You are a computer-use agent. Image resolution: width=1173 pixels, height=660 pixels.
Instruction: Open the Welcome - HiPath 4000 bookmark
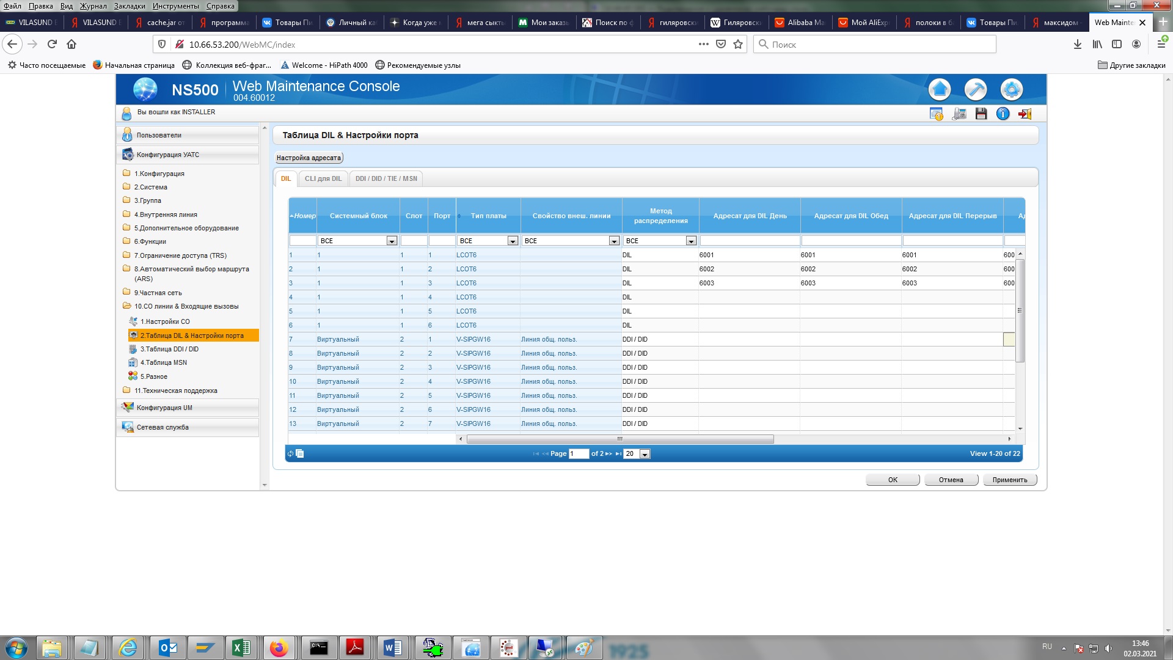tap(324, 65)
